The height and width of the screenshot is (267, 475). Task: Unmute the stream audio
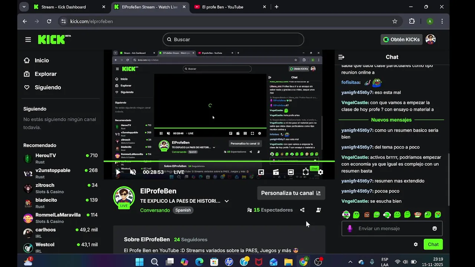[x=133, y=172]
